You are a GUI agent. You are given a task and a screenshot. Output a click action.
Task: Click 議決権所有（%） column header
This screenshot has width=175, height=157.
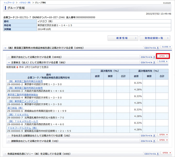point(110,71)
